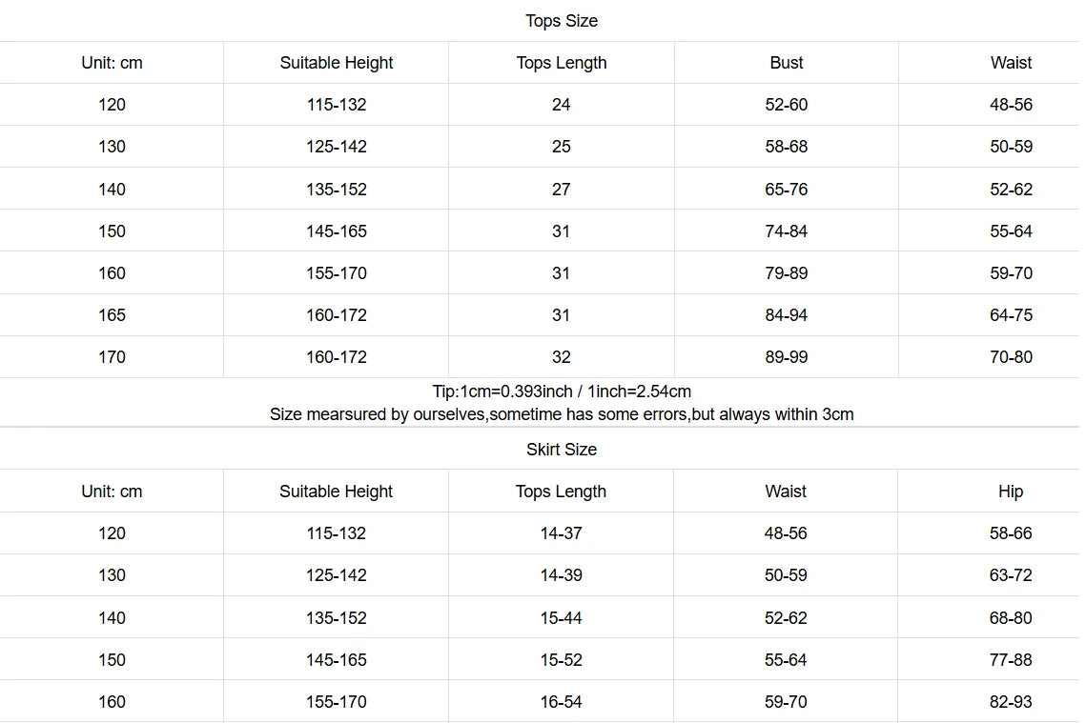Click bust value 52-60
The height and width of the screenshot is (723, 1086).
pyautogui.click(x=787, y=105)
